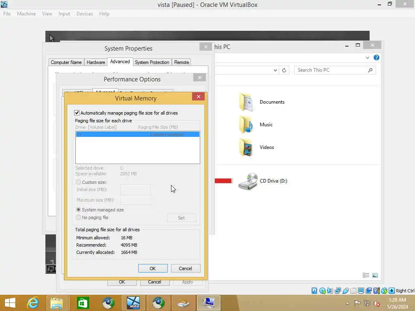Click the refresh icon in This PC address bar

(284, 70)
